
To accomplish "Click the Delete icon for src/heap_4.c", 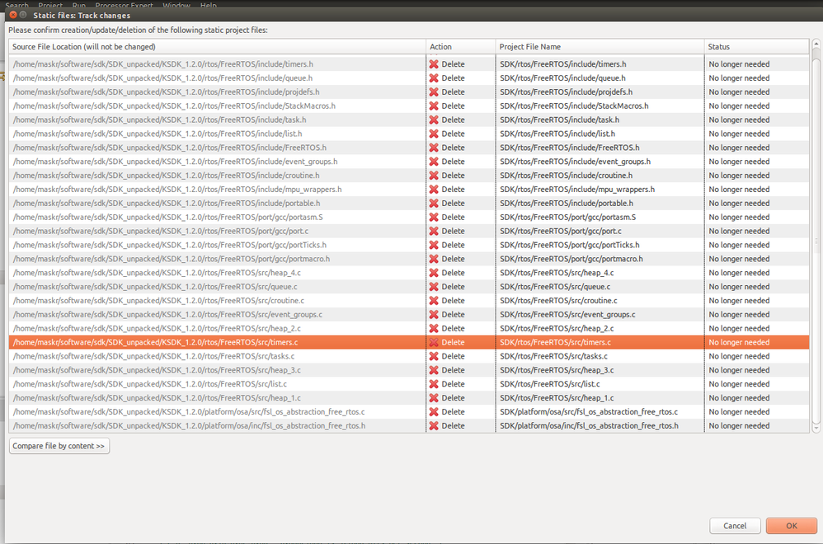I will click(x=434, y=273).
